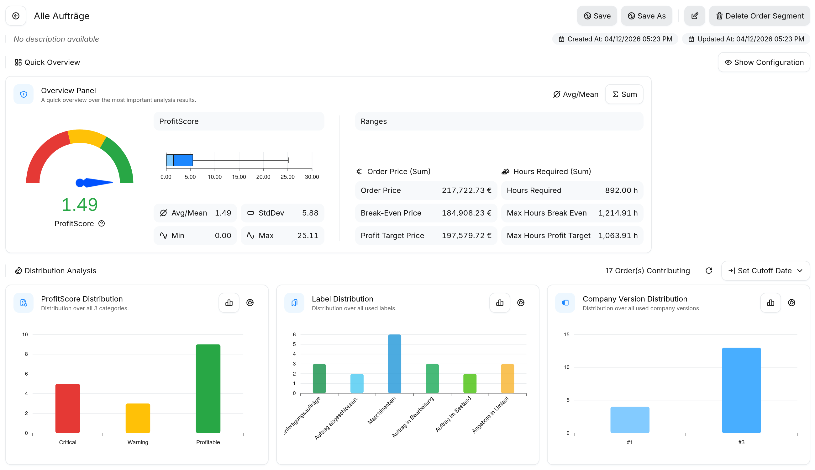815x470 pixels.
Task: Open the edit pencil icon button
Action: click(x=694, y=16)
